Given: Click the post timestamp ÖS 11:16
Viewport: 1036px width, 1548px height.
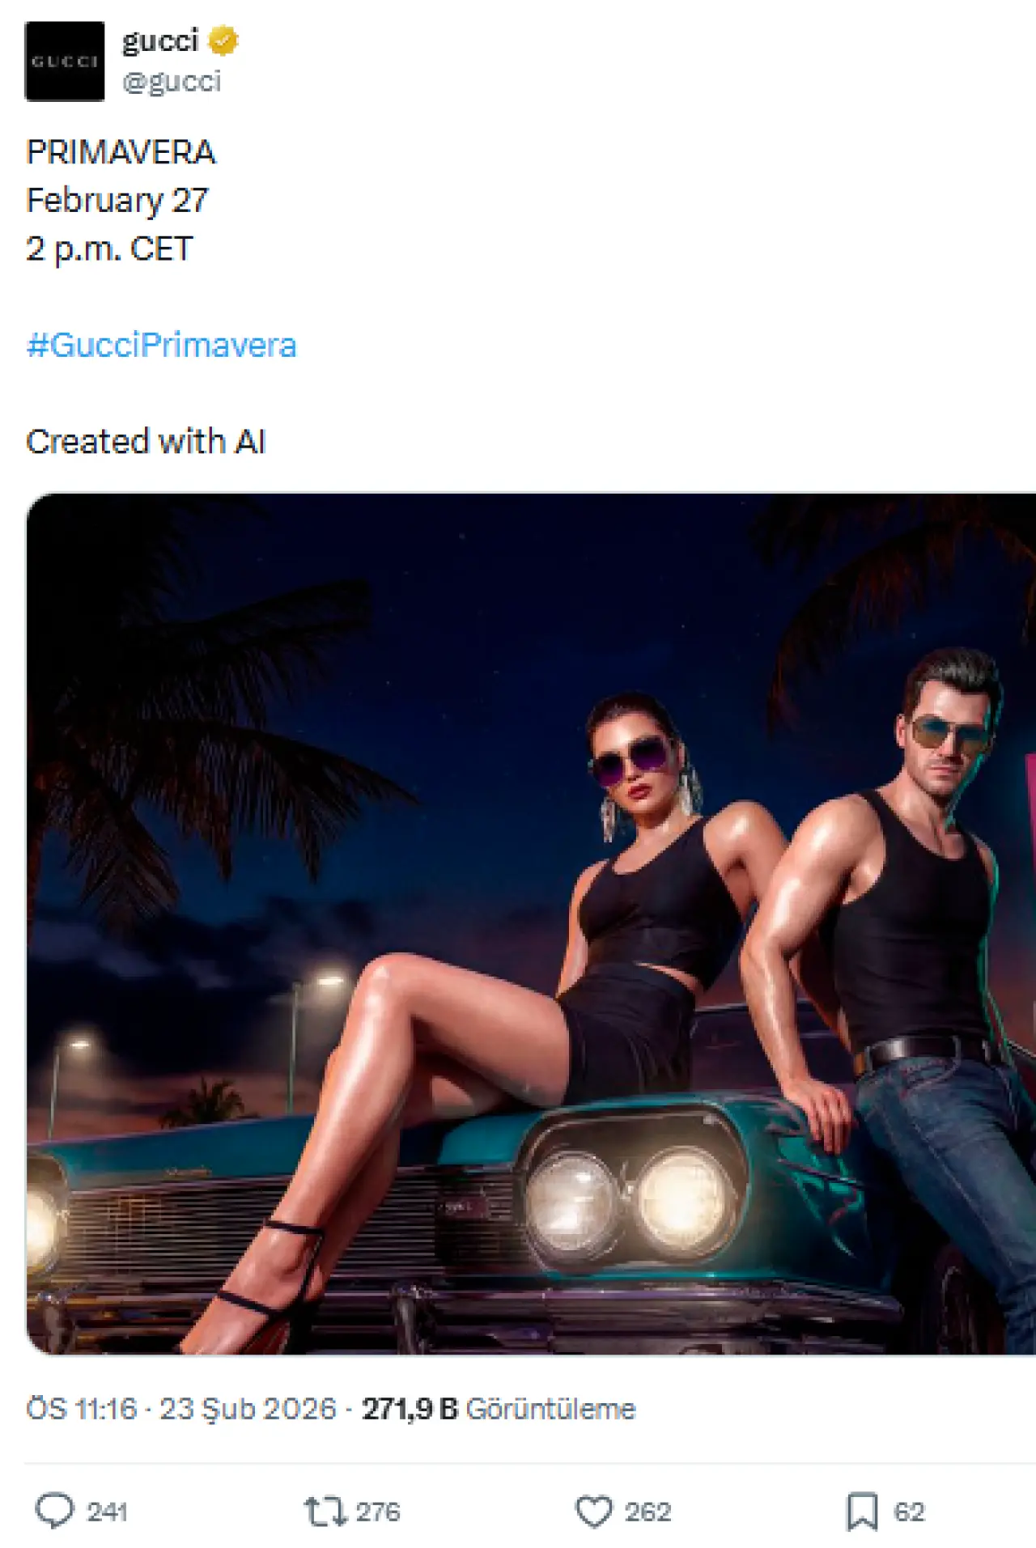Looking at the screenshot, I should [82, 1409].
